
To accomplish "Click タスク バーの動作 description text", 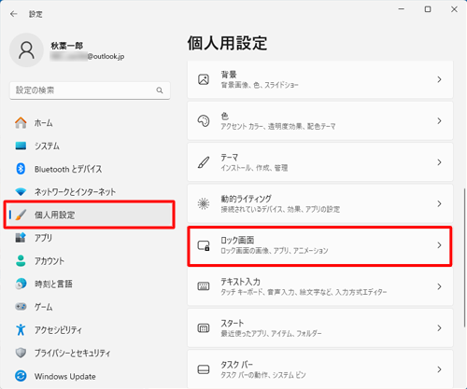I will click(263, 375).
